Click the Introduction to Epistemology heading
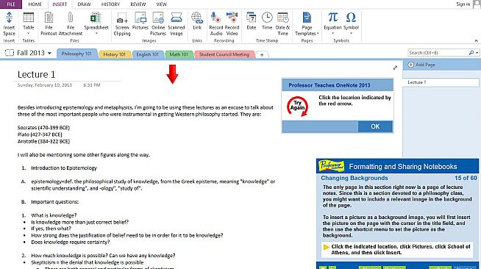The width and height of the screenshot is (481, 269). point(64,168)
